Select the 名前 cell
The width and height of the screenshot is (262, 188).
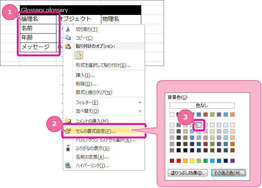coord(38,29)
